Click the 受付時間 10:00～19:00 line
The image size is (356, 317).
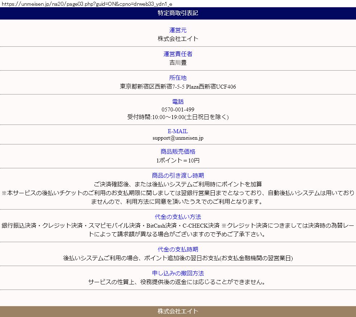coord(178,117)
